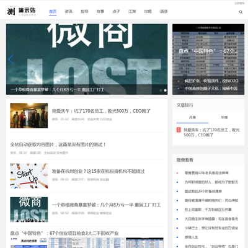Show previous slide with left arrow

pos(11,60)
